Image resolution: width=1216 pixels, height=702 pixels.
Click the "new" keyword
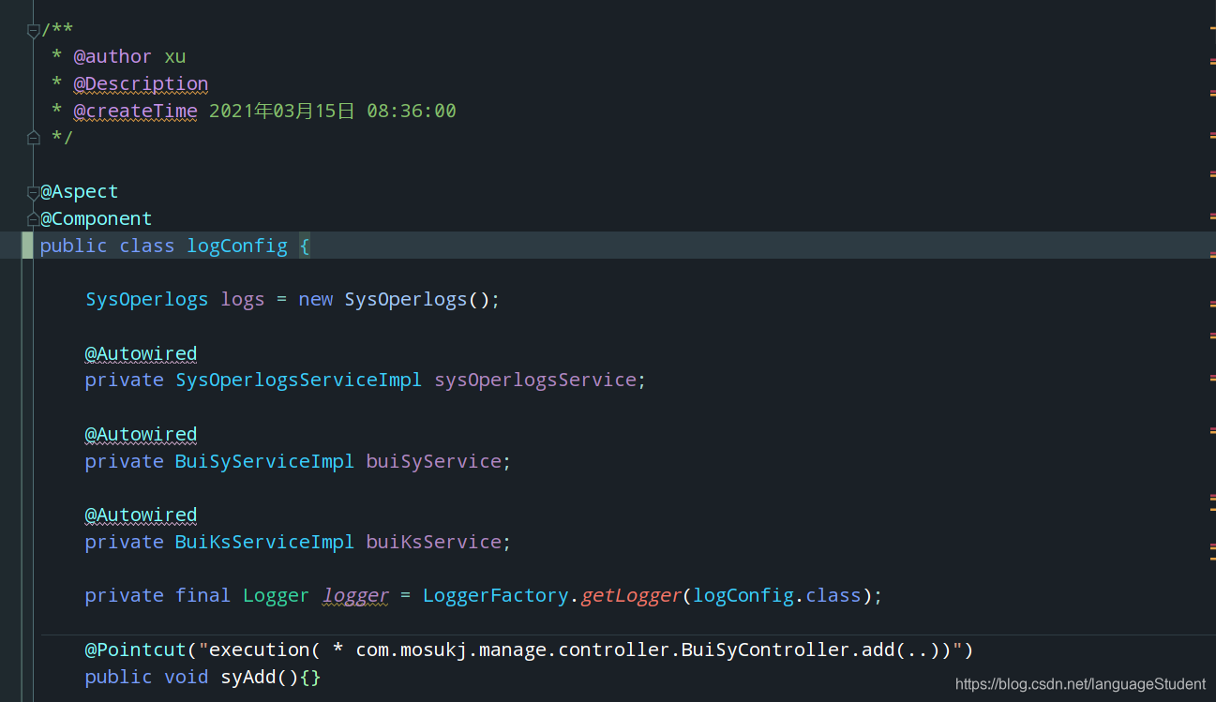click(316, 299)
